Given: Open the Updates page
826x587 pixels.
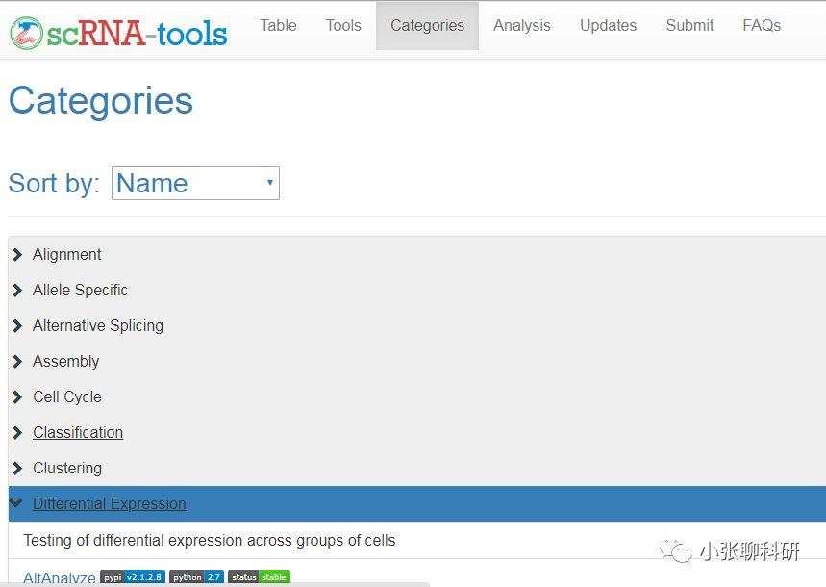Looking at the screenshot, I should (608, 26).
